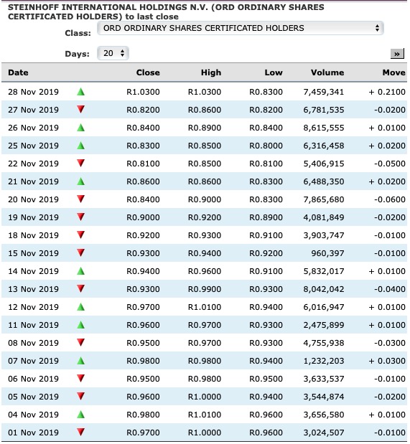410x444 pixels.
Task: Click the red down arrow for 06 Nov 2019
Action: coord(81,378)
